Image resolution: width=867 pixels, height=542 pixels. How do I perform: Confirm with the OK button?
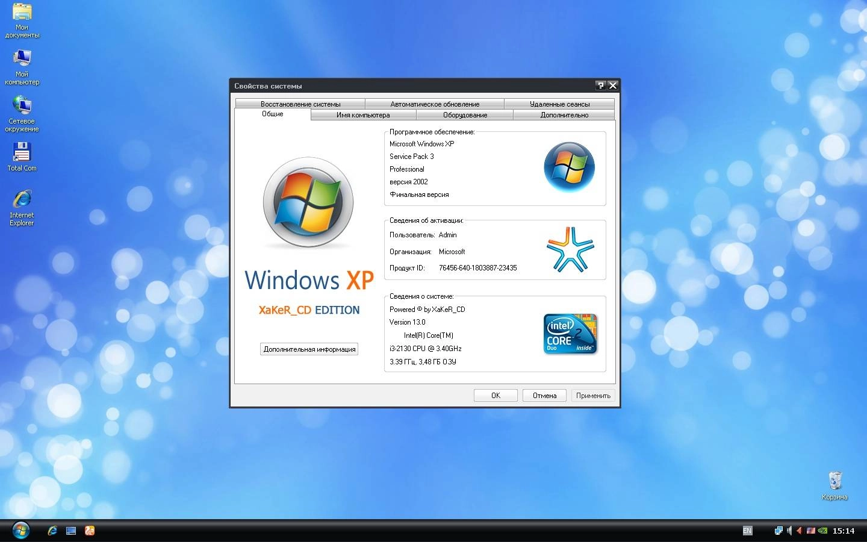point(496,396)
